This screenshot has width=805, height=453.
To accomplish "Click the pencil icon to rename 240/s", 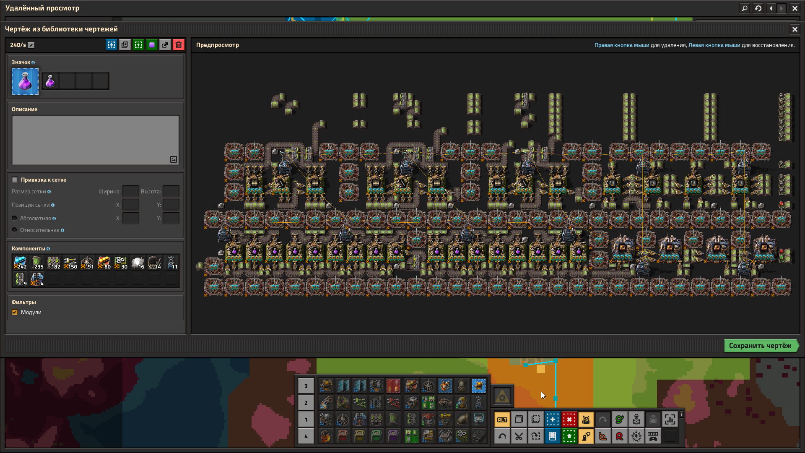I will coord(31,45).
